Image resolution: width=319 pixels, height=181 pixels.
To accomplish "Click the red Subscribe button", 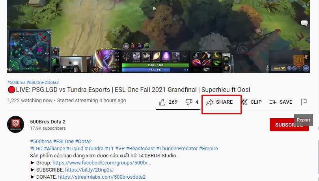I will [289, 125].
